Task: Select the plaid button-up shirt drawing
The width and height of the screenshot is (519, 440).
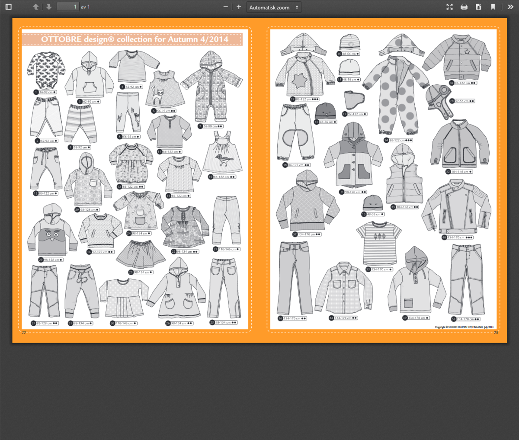Action: 344,288
